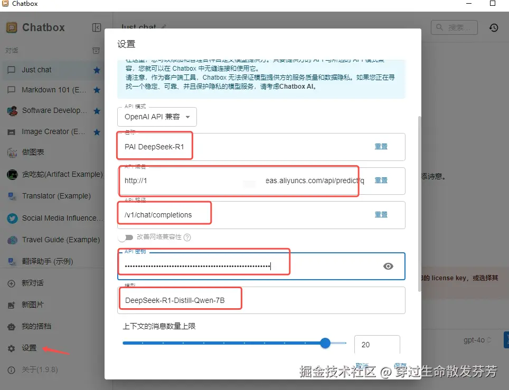The width and height of the screenshot is (509, 390).
Task: Click the 搜索 search box
Action: (x=454, y=27)
